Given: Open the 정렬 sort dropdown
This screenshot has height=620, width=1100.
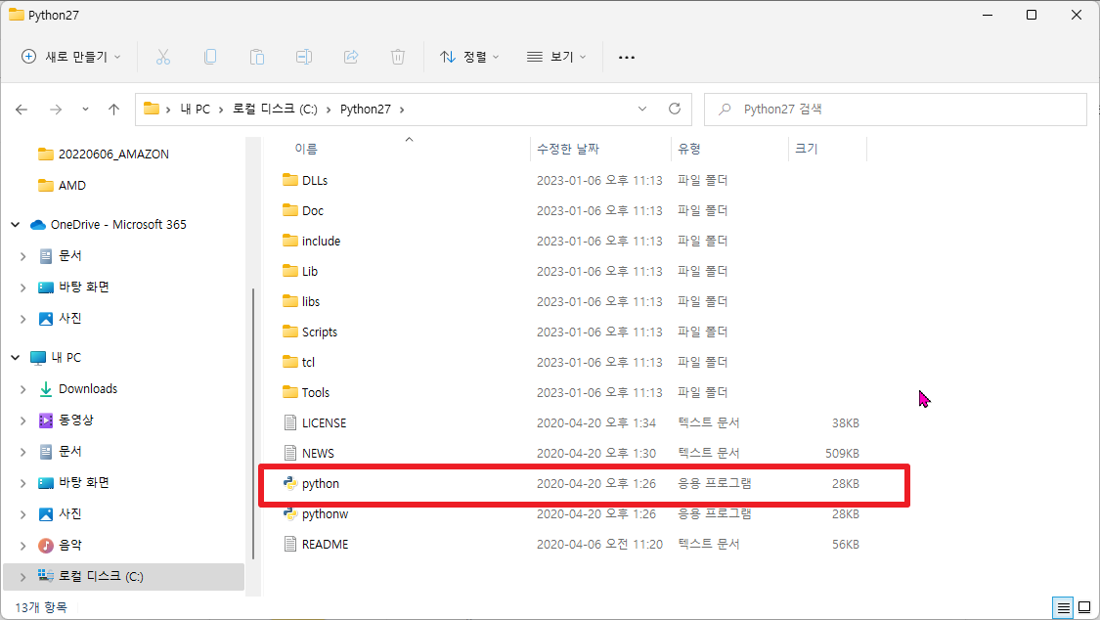Looking at the screenshot, I should point(469,57).
